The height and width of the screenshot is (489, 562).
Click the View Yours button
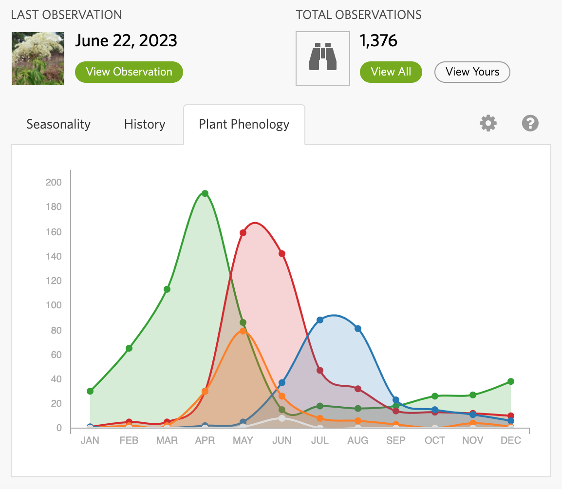tap(472, 72)
